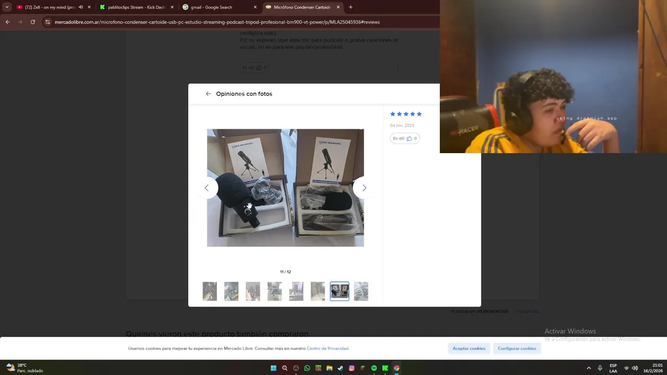Open Spotify from taskbar
Viewport: 667px width, 375px height.
point(374,368)
